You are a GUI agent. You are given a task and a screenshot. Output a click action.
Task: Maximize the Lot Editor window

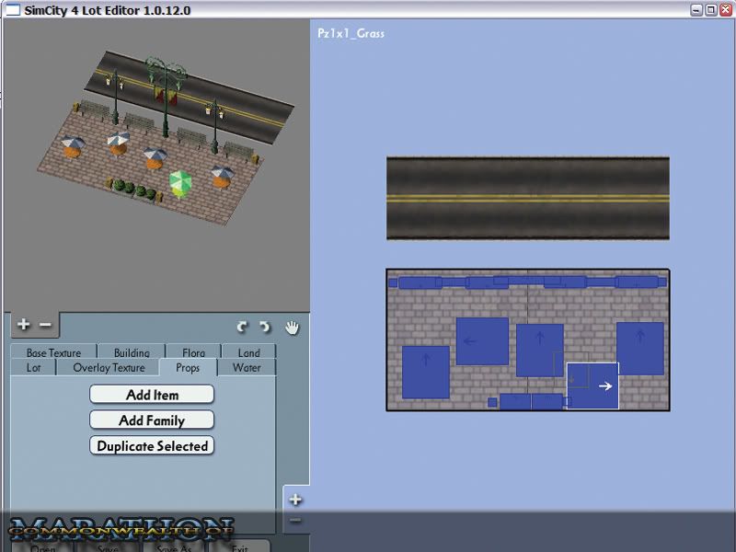711,10
